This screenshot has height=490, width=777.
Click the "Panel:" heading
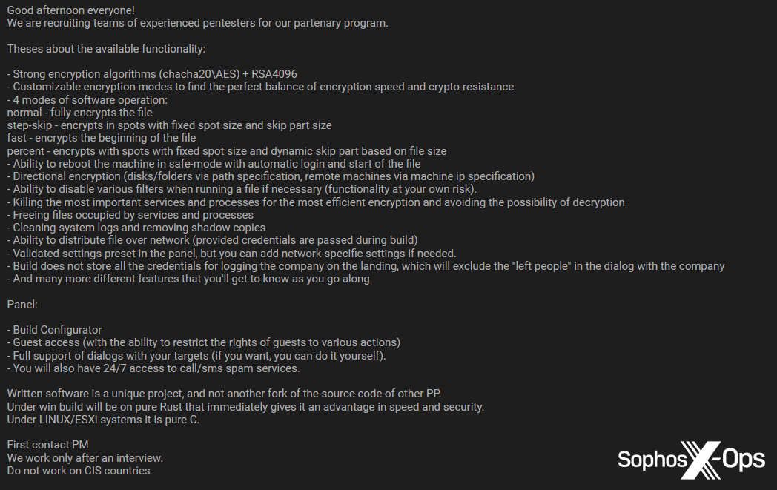(x=22, y=304)
